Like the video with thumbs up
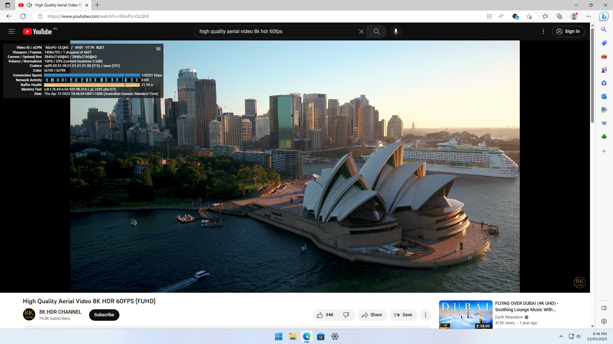The width and height of the screenshot is (613, 344). pyautogui.click(x=325, y=315)
